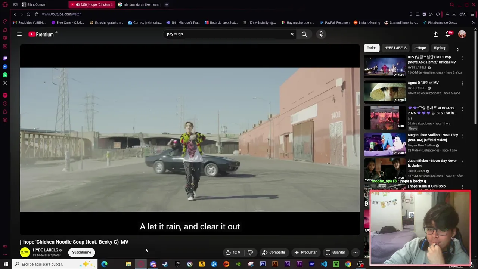Open options menu for concert VLOG video
This screenshot has height=269, width=478.
point(462,109)
